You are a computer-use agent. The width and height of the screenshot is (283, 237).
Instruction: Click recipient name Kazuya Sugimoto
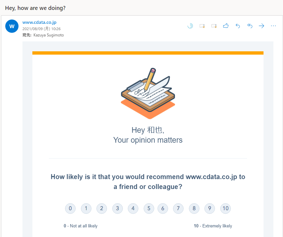[x=49, y=35]
